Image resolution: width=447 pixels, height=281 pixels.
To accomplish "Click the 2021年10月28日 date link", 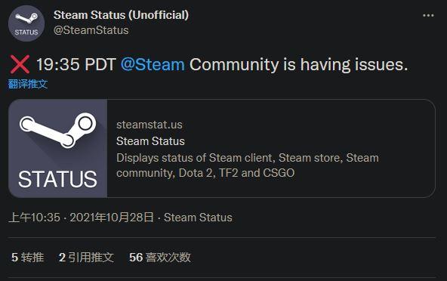I will pyautogui.click(x=112, y=218).
